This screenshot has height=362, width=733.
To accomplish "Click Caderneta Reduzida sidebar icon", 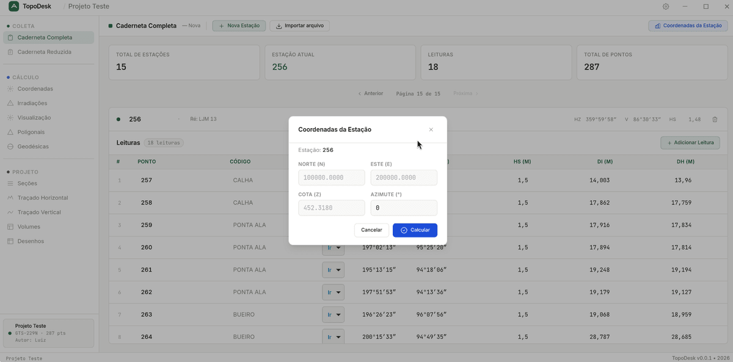I will (10, 52).
